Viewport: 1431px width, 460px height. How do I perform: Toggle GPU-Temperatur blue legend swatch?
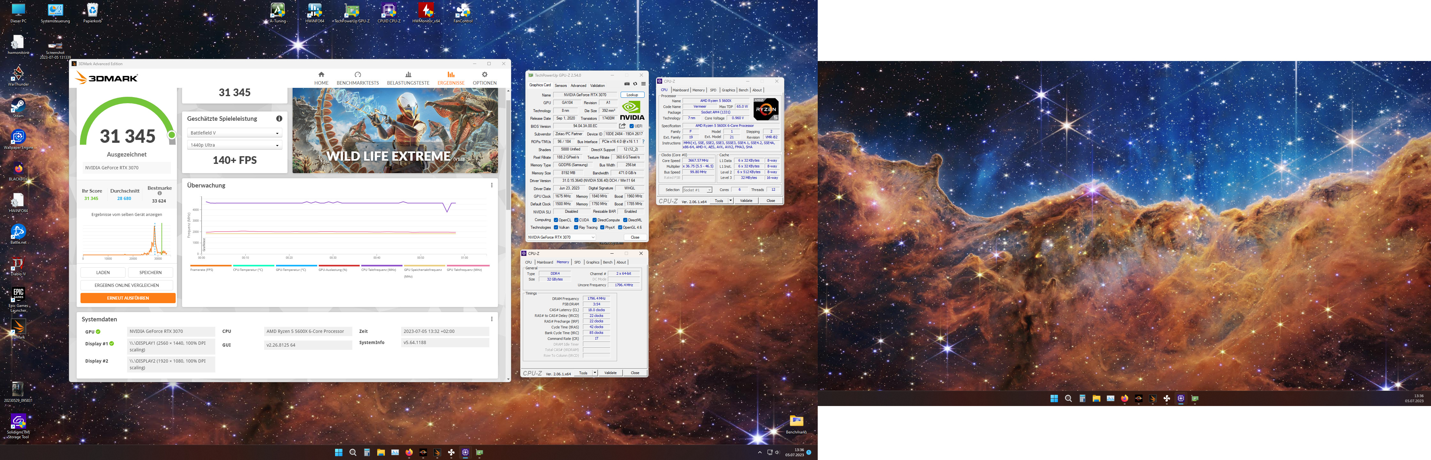click(296, 265)
